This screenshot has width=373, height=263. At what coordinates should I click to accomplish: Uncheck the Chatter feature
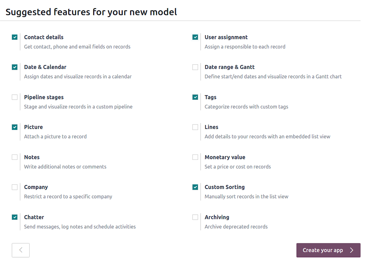click(15, 217)
